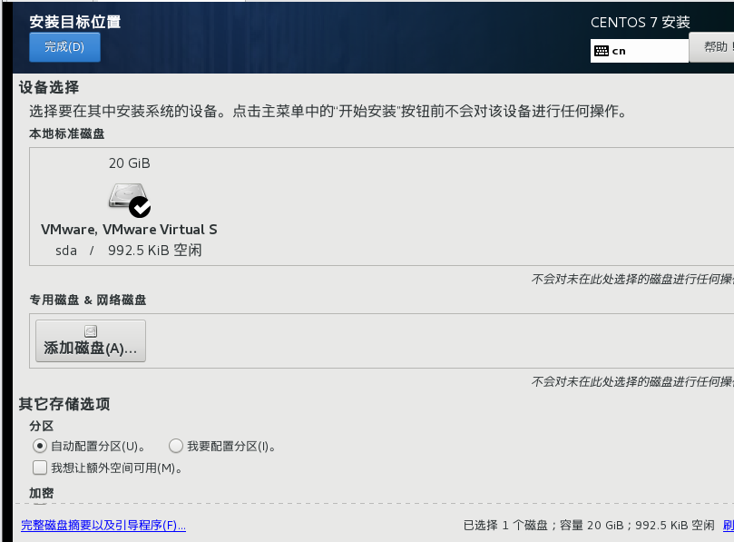Click the 专用磁盘 & 网络磁盘 label
Viewport: 734px width, 542px height.
point(88,300)
